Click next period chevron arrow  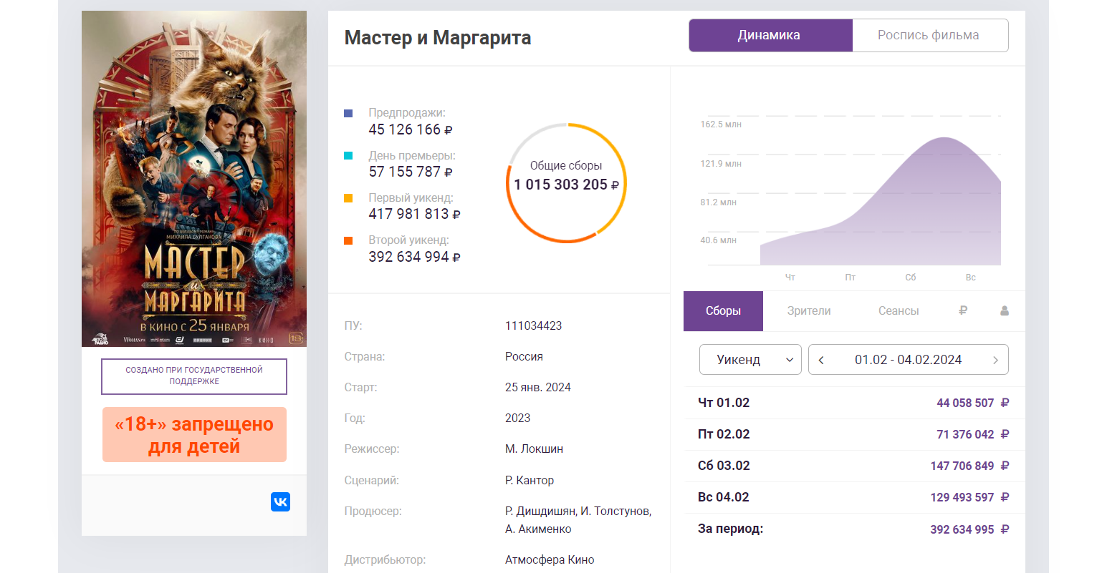click(x=996, y=359)
